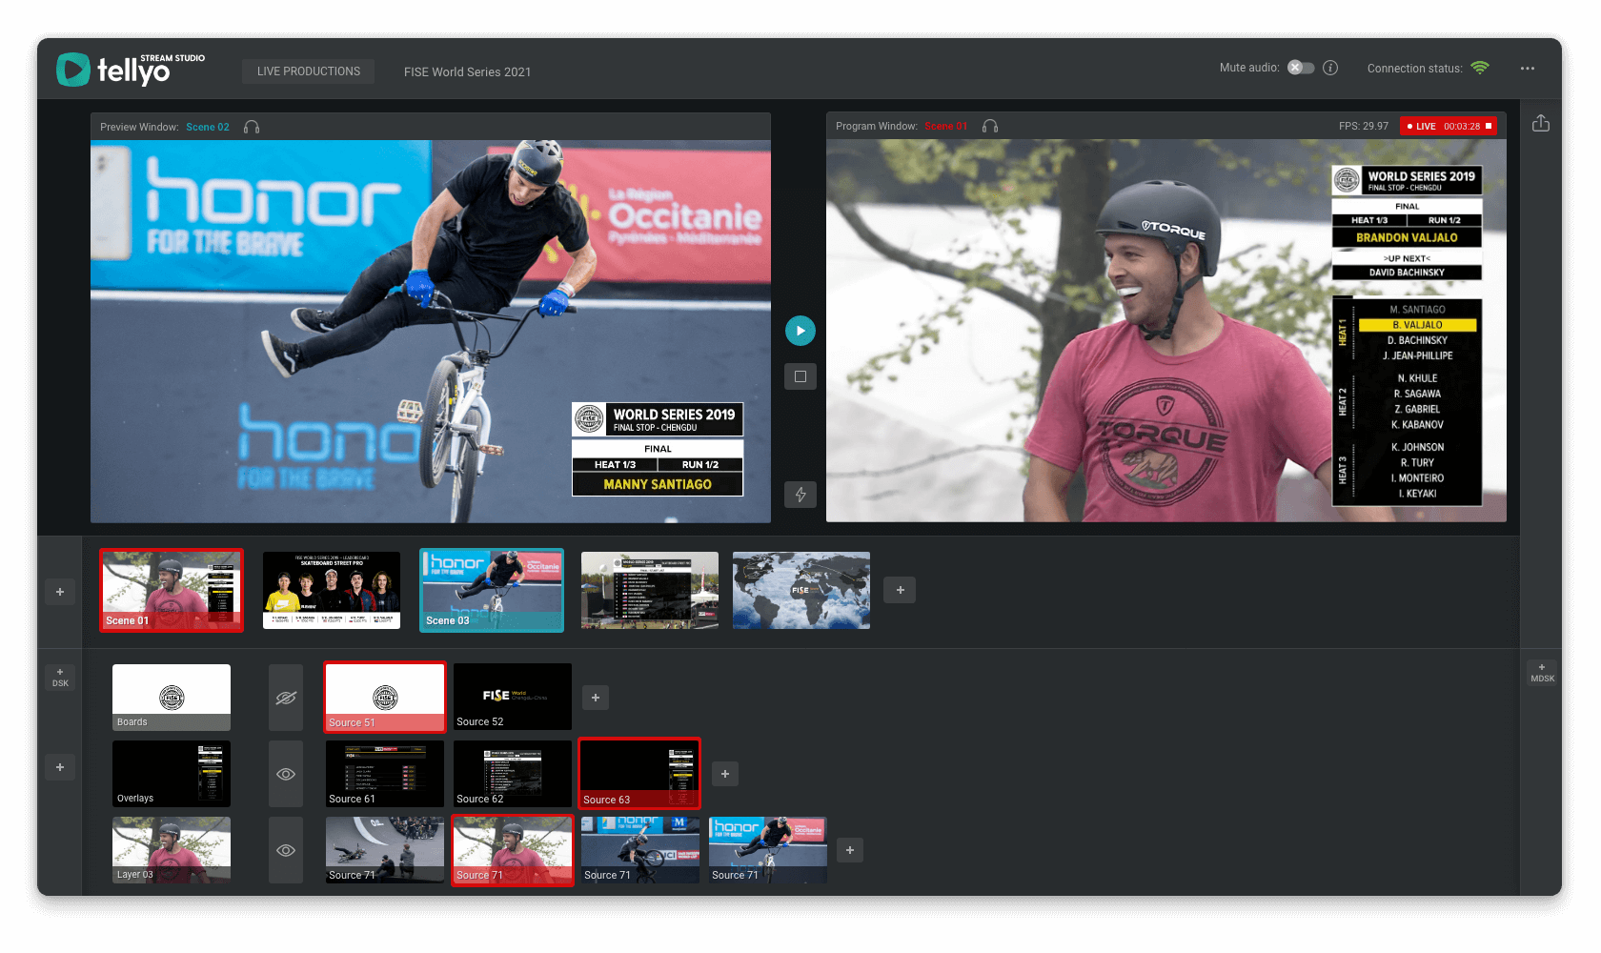Screen dimensions: 1601x953
Task: Select the Source 71 thumbnail with rider silhouette
Action: (640, 850)
